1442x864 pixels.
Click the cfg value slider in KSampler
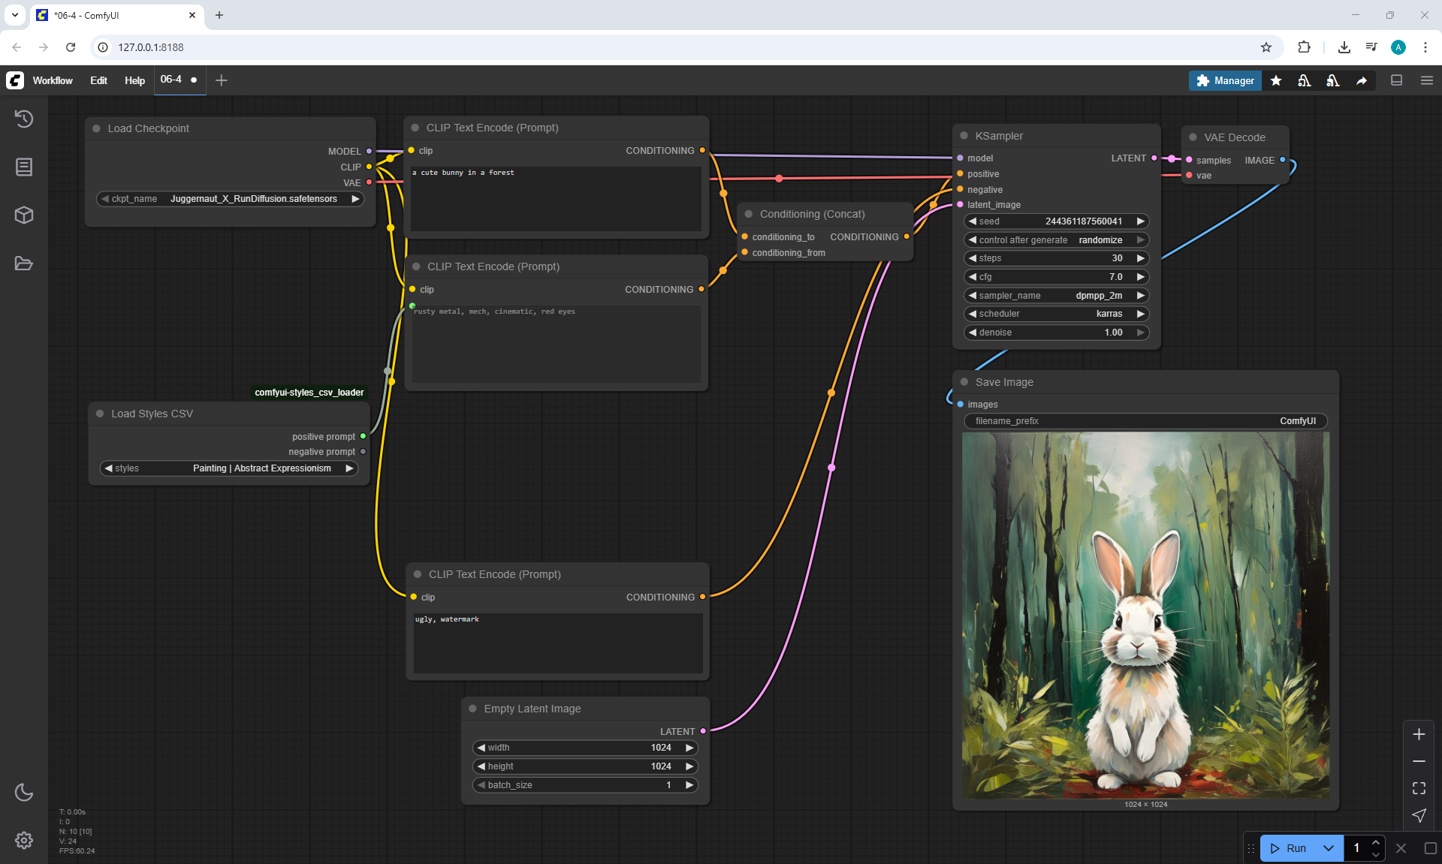[1056, 277]
